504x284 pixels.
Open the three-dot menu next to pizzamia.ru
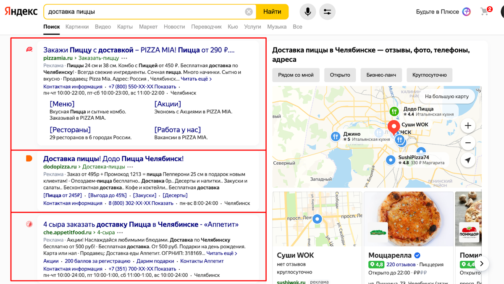click(124, 58)
